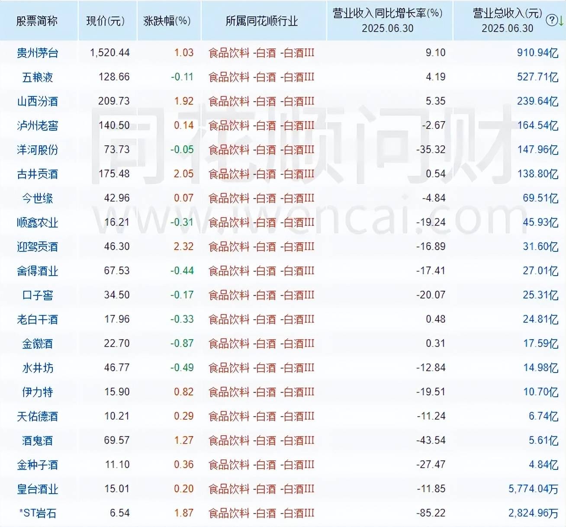Viewport: 566px width, 527px height.
Task: Click 顺鑫农业 revenue 45.93亿
Action: pyautogui.click(x=540, y=222)
